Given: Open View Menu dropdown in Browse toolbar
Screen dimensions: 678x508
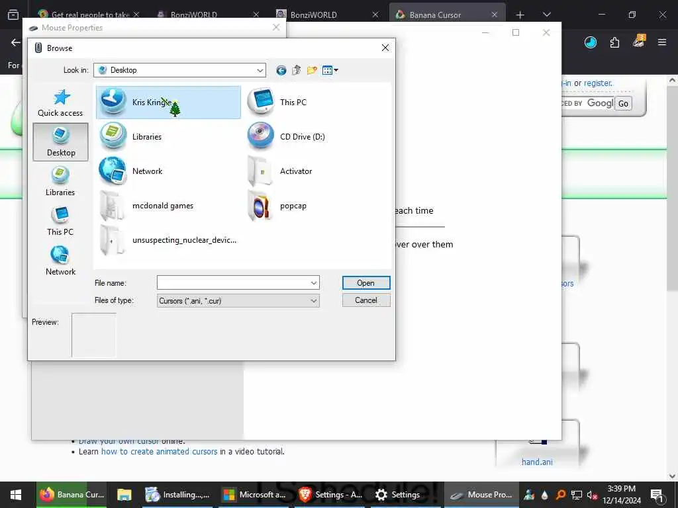Looking at the screenshot, I should point(330,70).
